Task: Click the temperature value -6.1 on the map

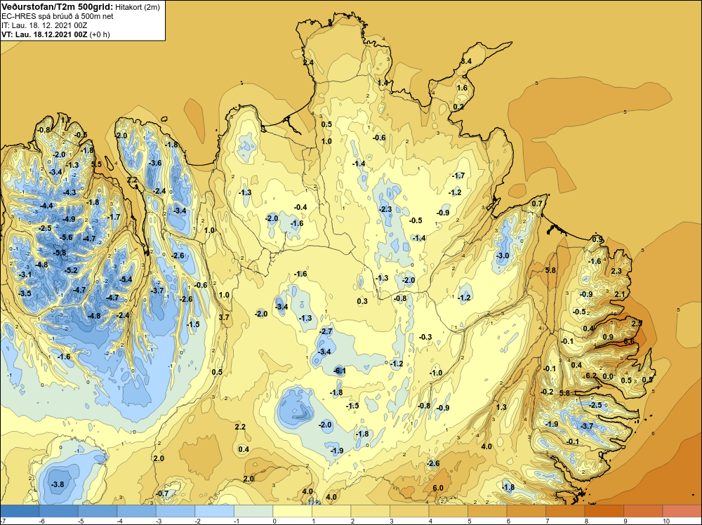Action: (340, 371)
